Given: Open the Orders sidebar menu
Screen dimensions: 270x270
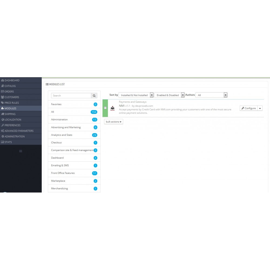Looking at the screenshot, I should point(21,92).
